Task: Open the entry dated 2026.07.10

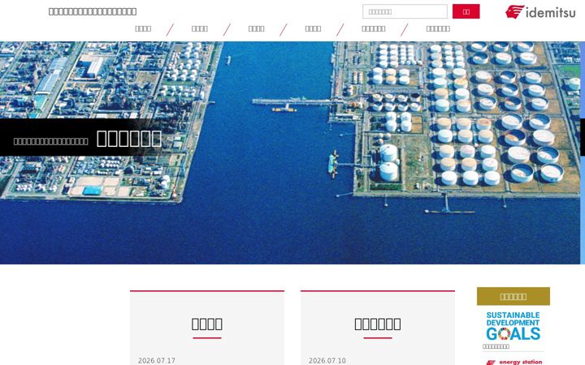Action: tap(327, 360)
